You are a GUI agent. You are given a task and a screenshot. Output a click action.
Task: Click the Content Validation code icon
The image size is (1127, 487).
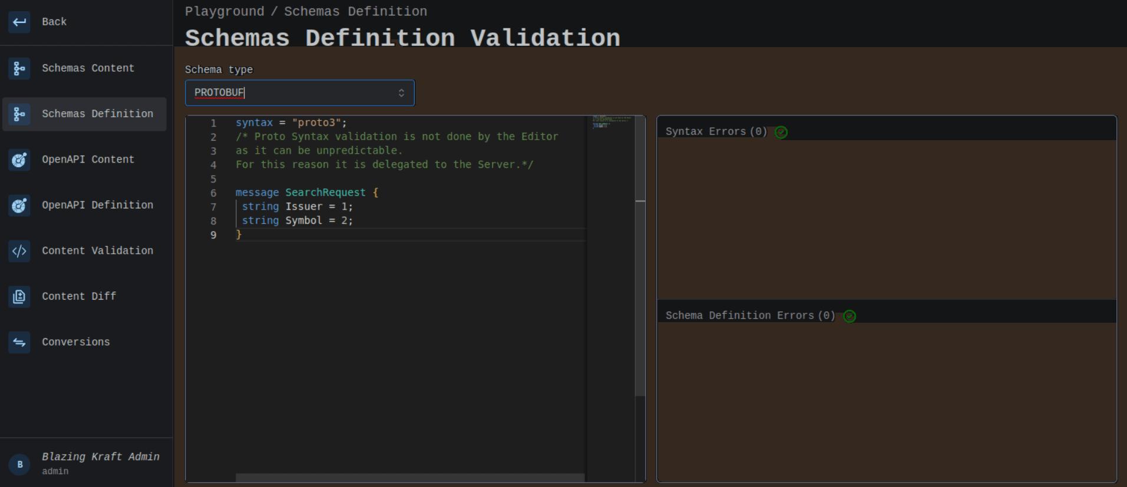click(x=19, y=251)
